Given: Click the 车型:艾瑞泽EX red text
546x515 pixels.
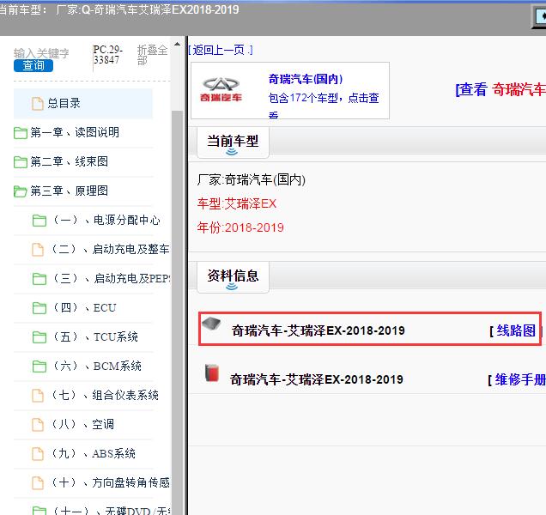Looking at the screenshot, I should (x=237, y=204).
